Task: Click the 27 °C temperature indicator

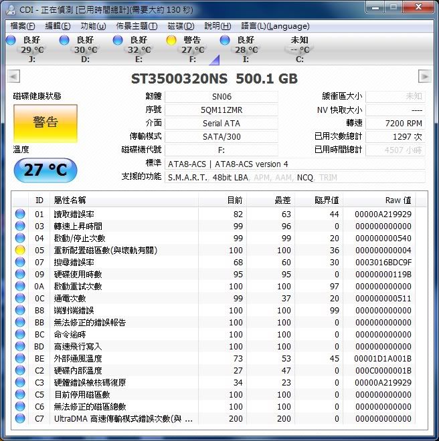Action: tap(46, 170)
